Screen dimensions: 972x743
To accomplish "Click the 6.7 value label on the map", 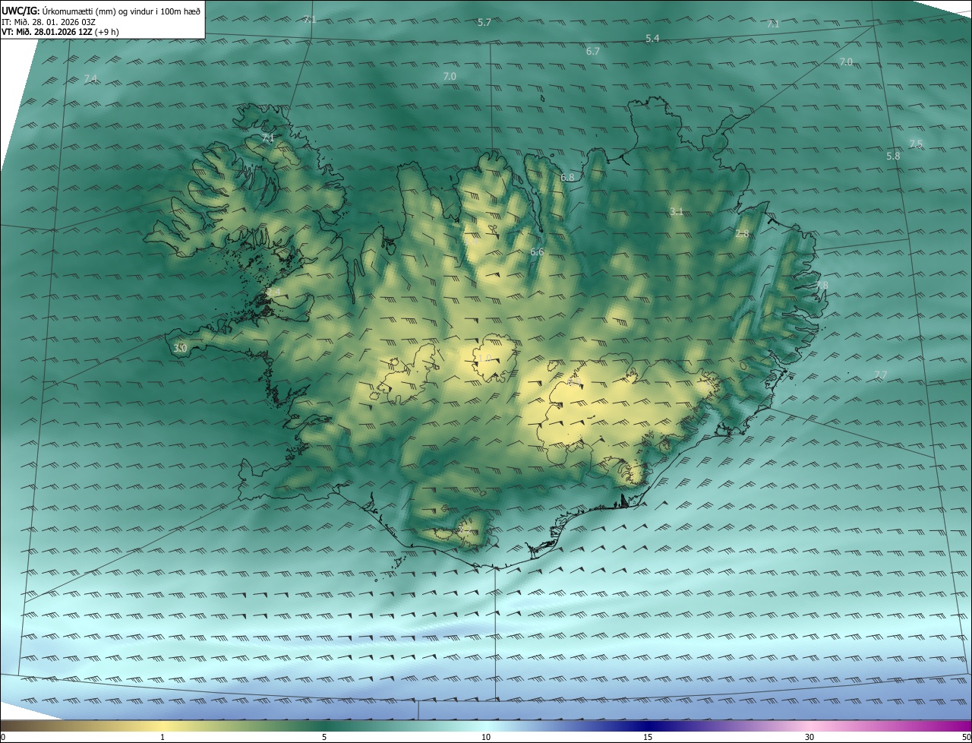I will pyautogui.click(x=593, y=51).
